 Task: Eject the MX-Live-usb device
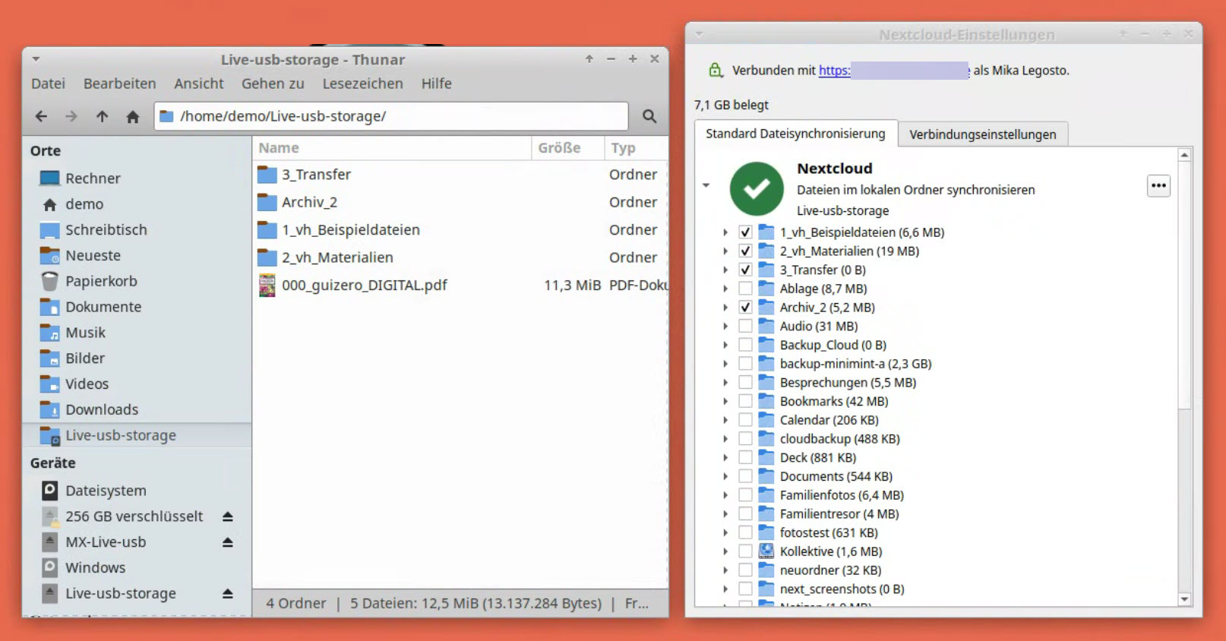(227, 542)
